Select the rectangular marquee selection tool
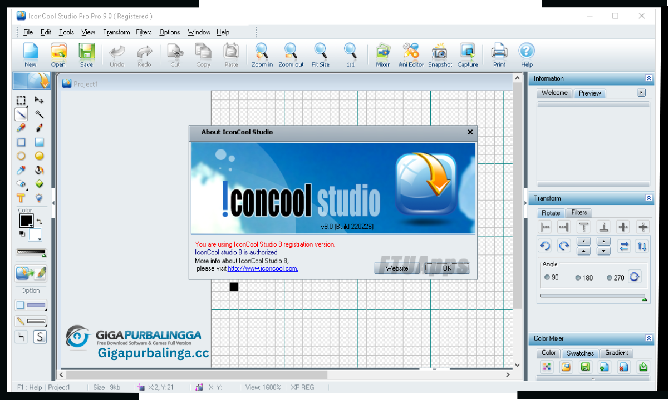The width and height of the screenshot is (668, 400). click(x=21, y=101)
